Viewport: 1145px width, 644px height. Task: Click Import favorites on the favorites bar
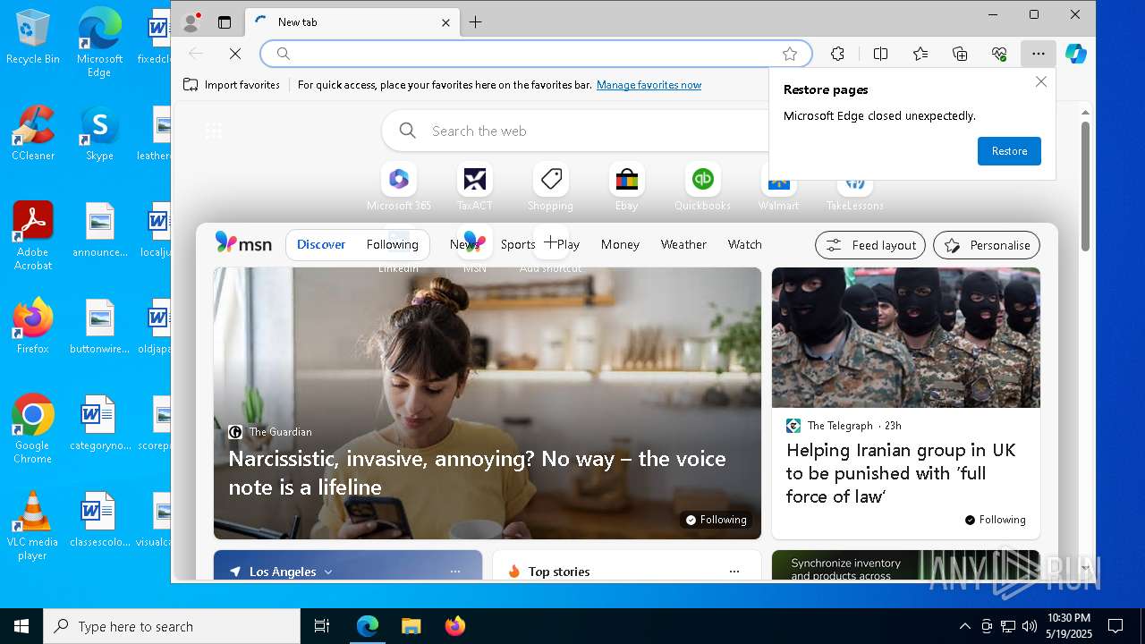pyautogui.click(x=232, y=85)
